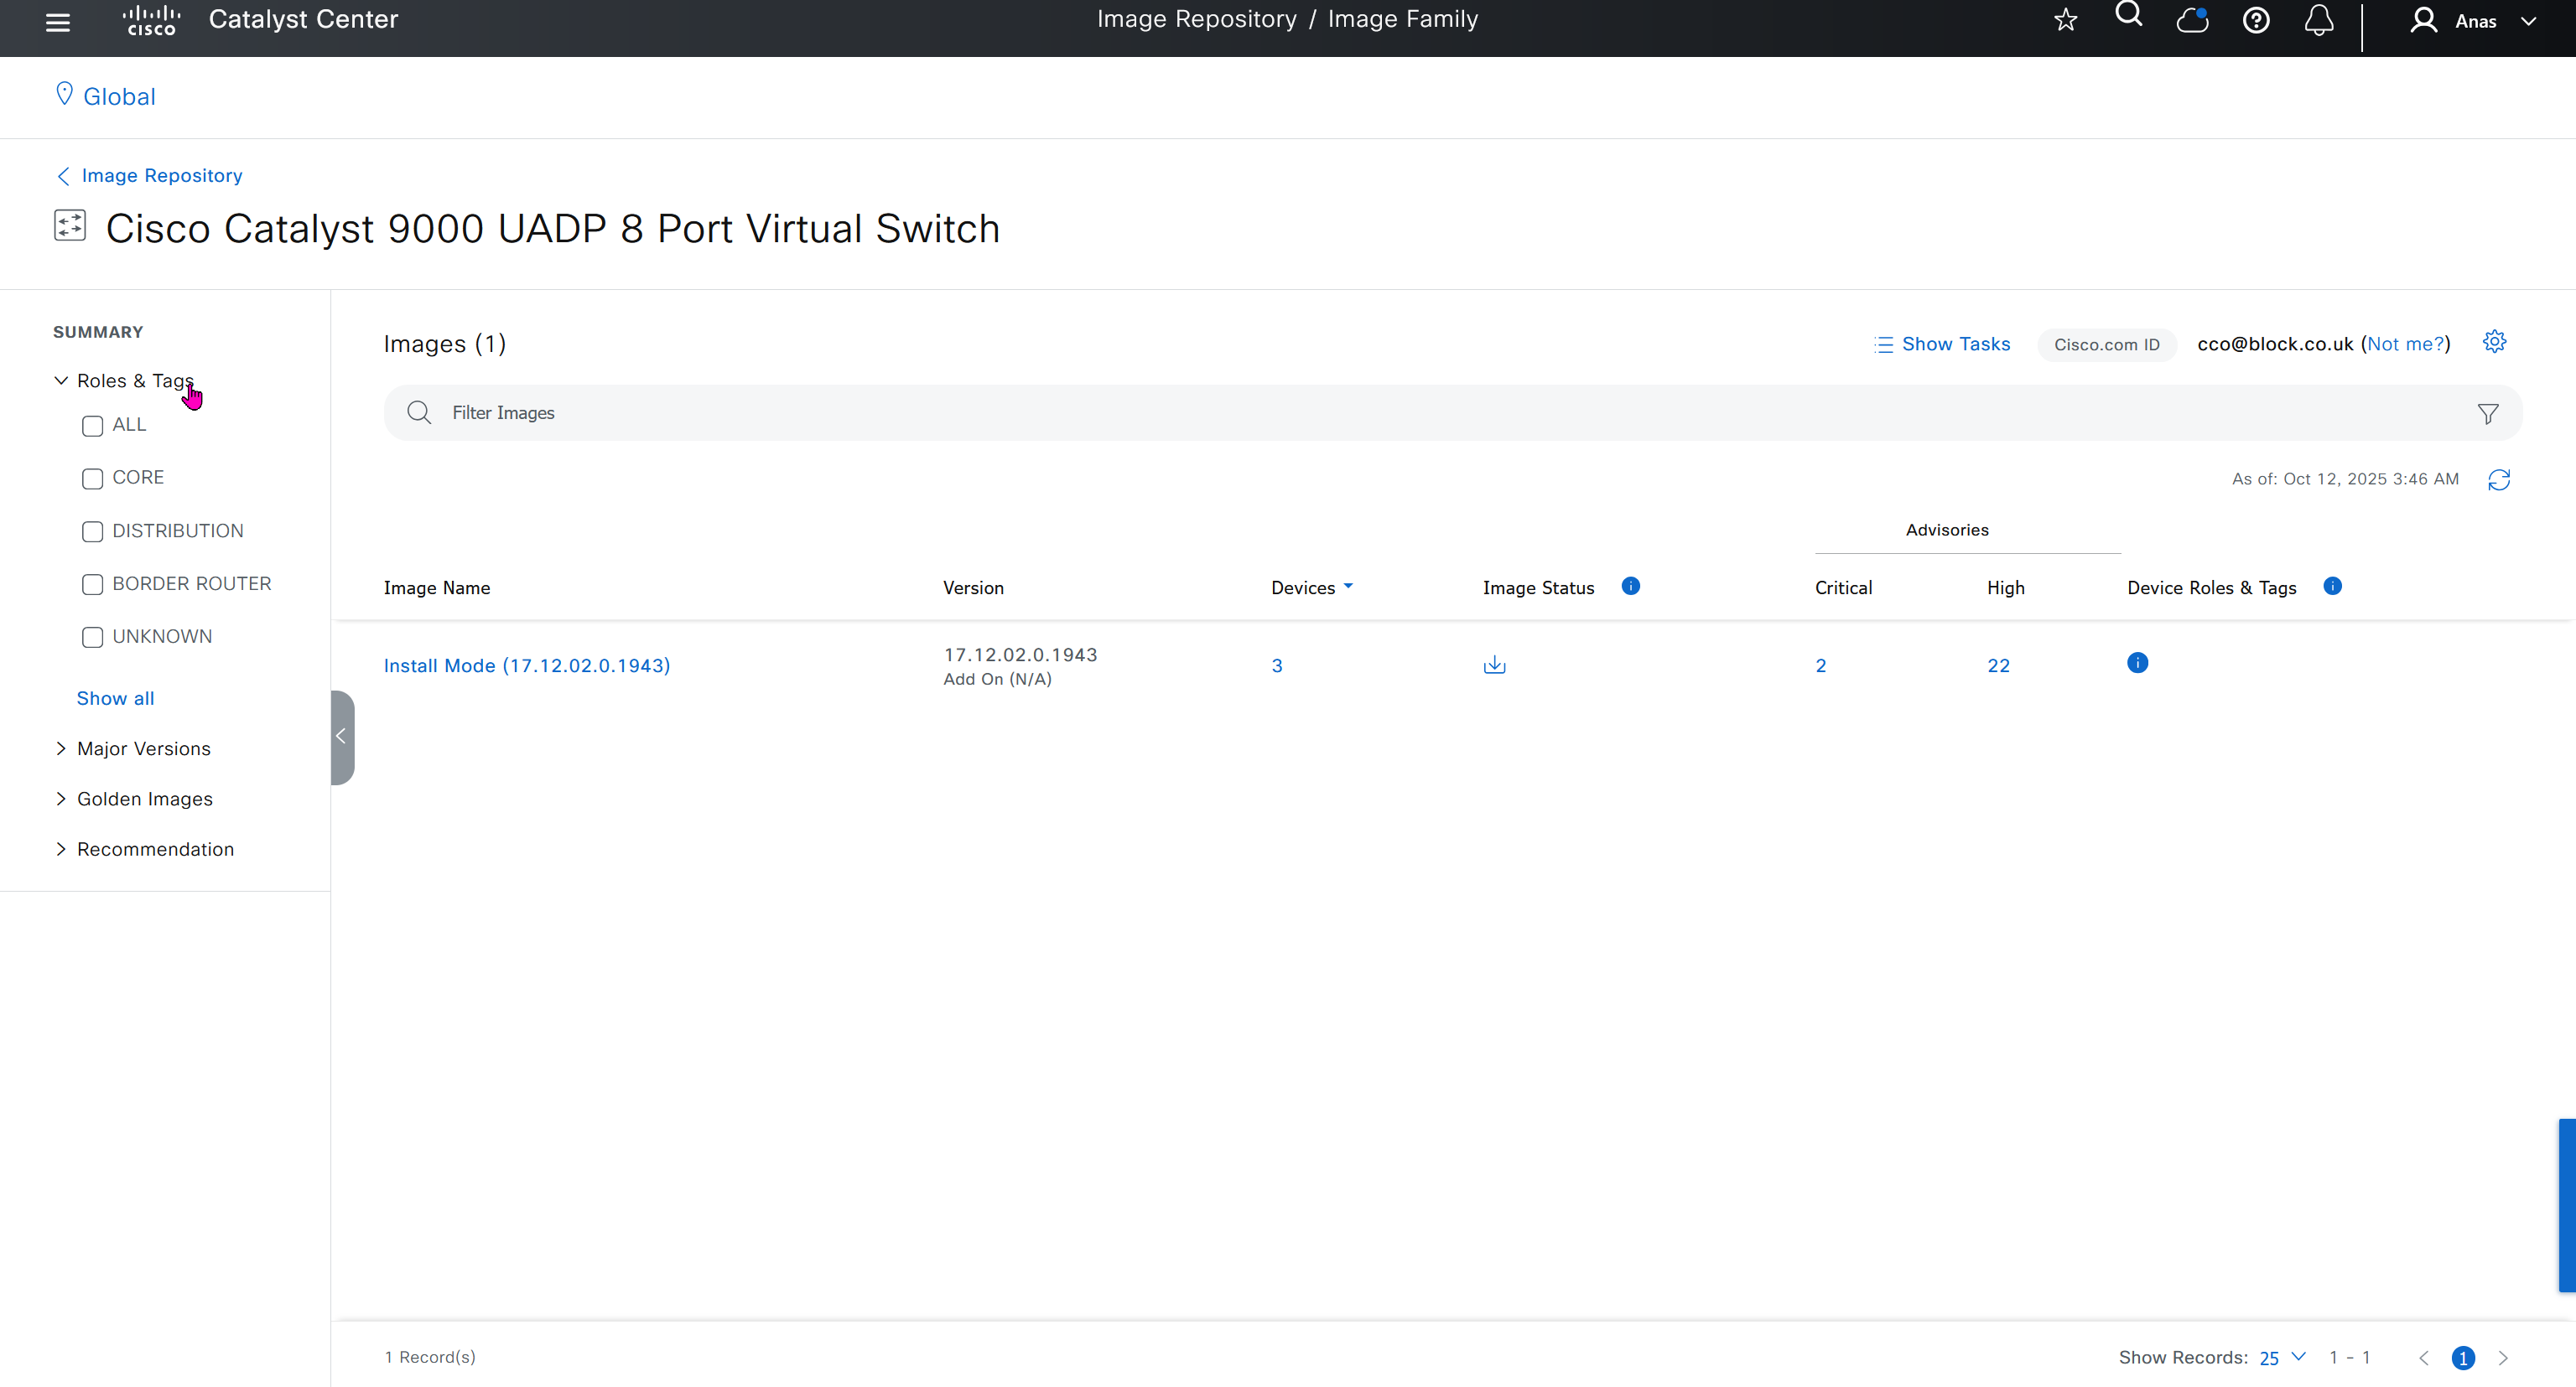Refresh the images table
Viewport: 2576px width, 1387px height.
[x=2498, y=479]
